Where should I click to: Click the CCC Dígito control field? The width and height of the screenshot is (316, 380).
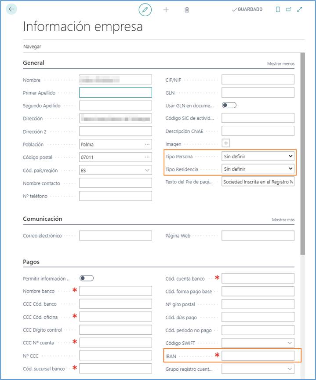point(116,329)
